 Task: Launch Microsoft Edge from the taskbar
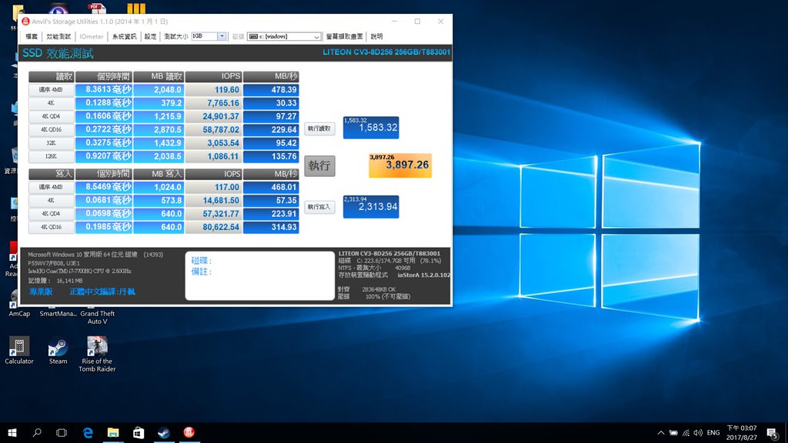pos(88,432)
